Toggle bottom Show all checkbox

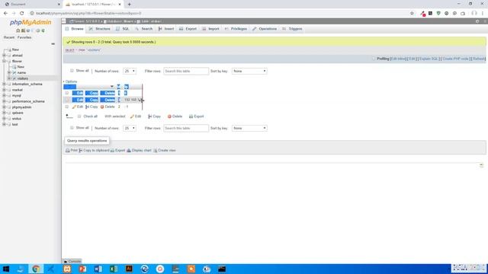72,128
